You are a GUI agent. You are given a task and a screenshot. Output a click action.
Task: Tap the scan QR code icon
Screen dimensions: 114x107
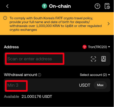(93, 59)
